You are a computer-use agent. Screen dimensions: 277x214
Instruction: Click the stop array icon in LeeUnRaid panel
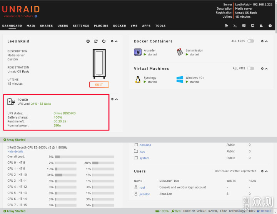tap(88, 41)
